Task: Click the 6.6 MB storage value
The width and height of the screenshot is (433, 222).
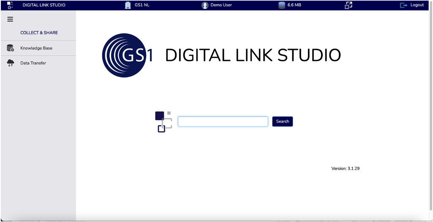Action: click(x=294, y=5)
